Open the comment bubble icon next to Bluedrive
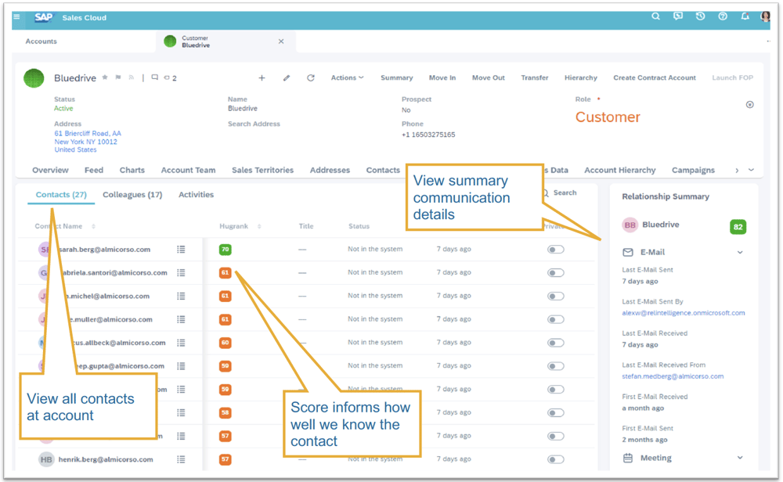The width and height of the screenshot is (783, 482). coord(155,77)
